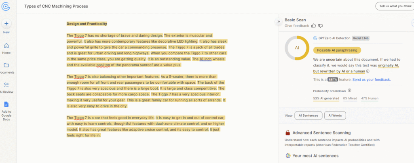Screen dimensions: 414x163
Task: Select the 53% AI generated breakdown
Action: 326,99
